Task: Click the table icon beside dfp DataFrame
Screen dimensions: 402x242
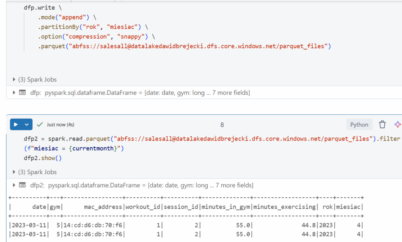Action: [22, 93]
